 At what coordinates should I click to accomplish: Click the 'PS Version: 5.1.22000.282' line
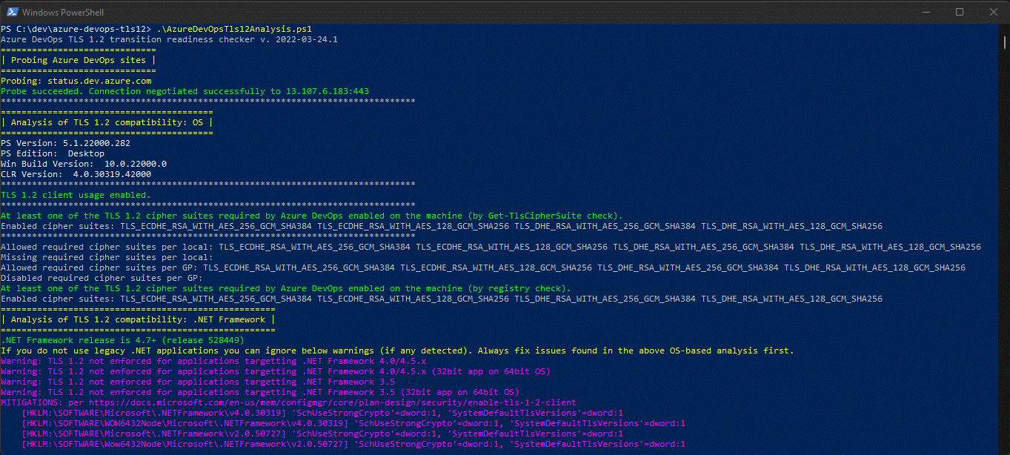66,143
